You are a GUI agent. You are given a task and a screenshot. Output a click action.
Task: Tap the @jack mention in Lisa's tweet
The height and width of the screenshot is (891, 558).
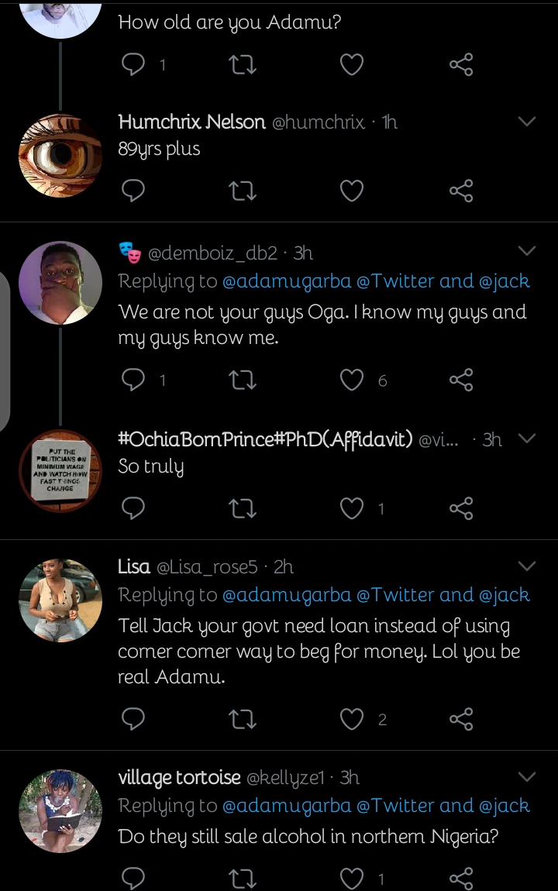[505, 595]
